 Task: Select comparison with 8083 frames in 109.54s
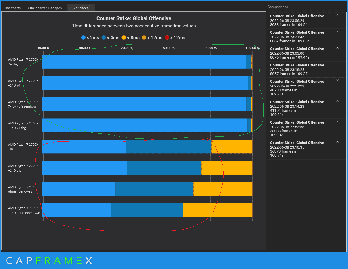tap(307, 20)
